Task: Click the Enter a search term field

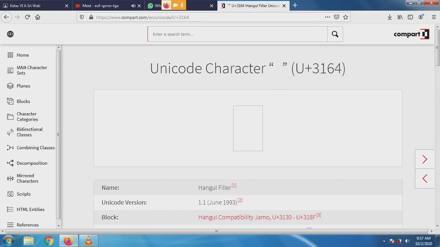Action: [x=238, y=34]
